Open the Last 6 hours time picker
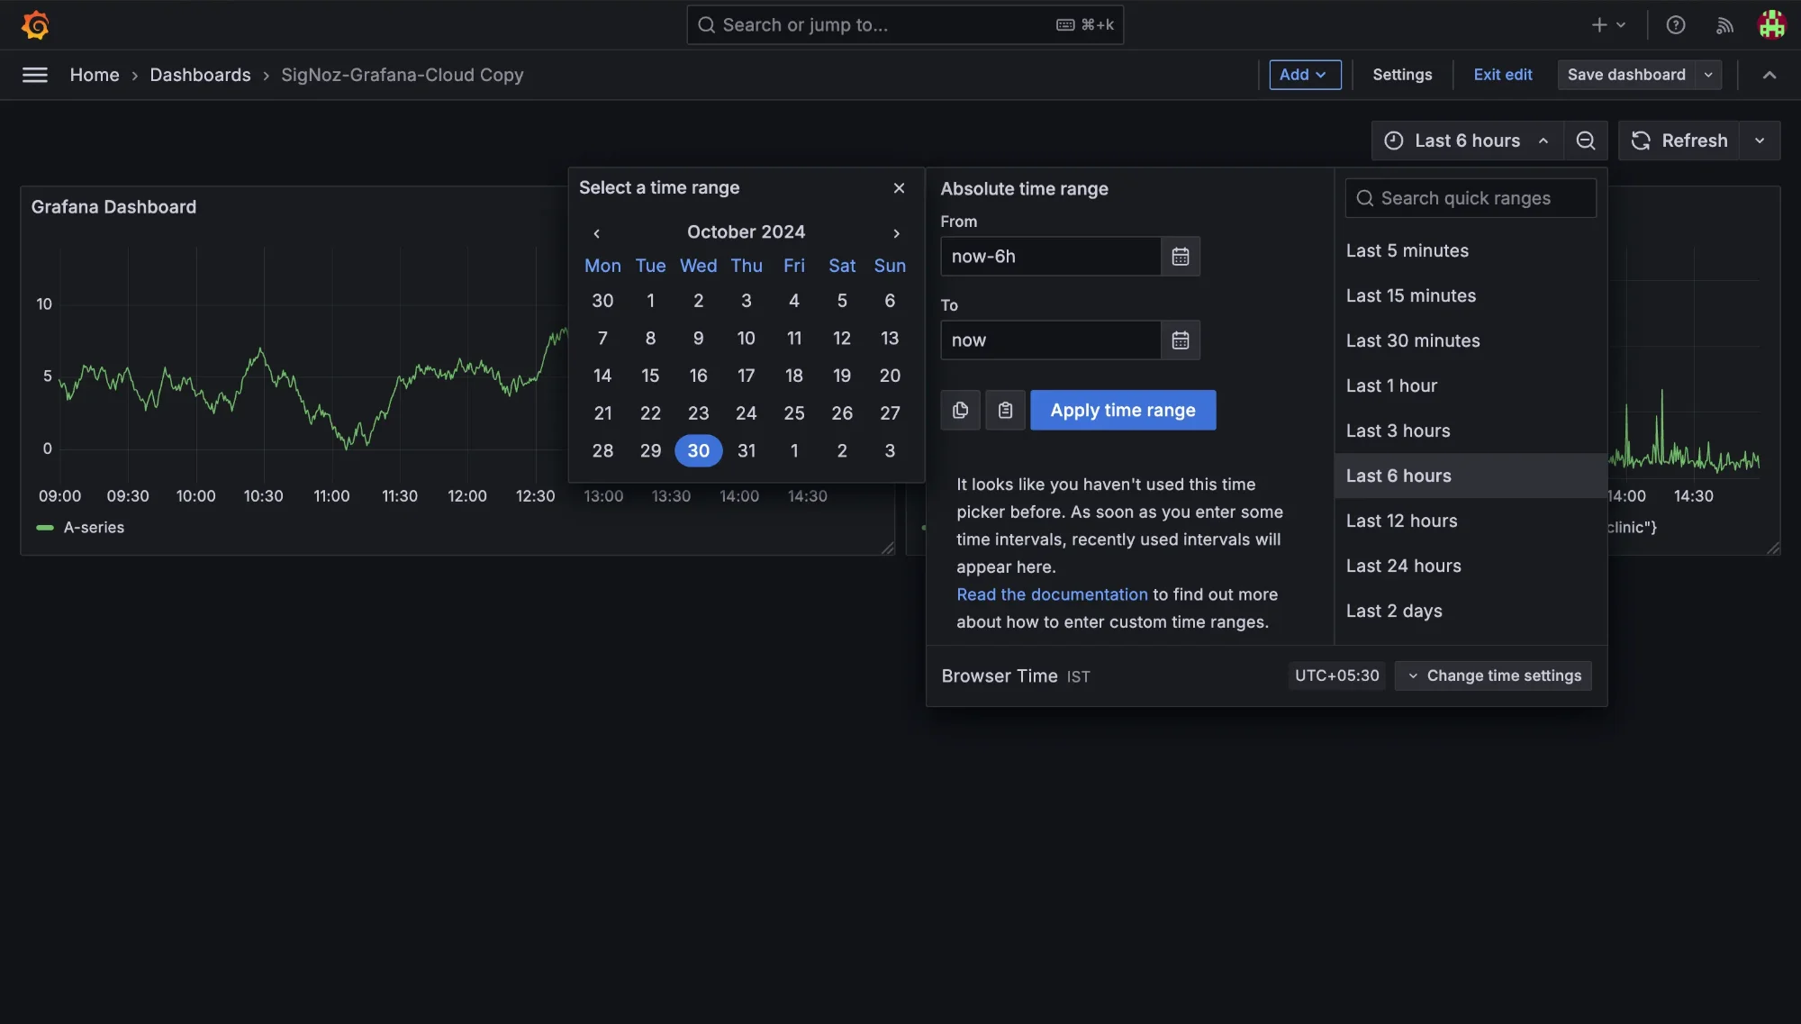The height and width of the screenshot is (1024, 1801). click(1468, 140)
